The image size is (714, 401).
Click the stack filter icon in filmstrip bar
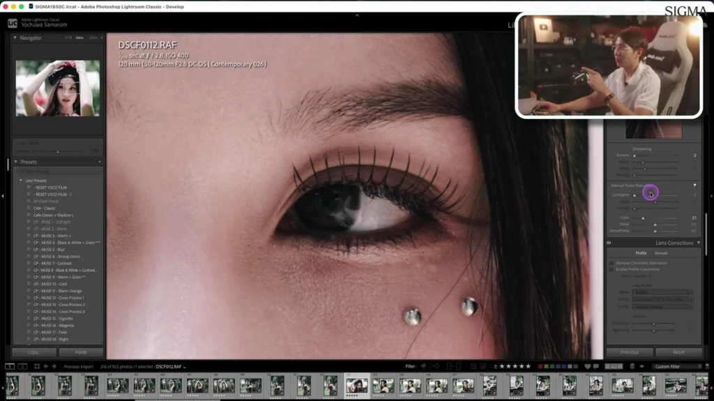pyautogui.click(x=632, y=366)
